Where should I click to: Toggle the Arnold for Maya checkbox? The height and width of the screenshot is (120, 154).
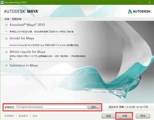tap(7, 38)
